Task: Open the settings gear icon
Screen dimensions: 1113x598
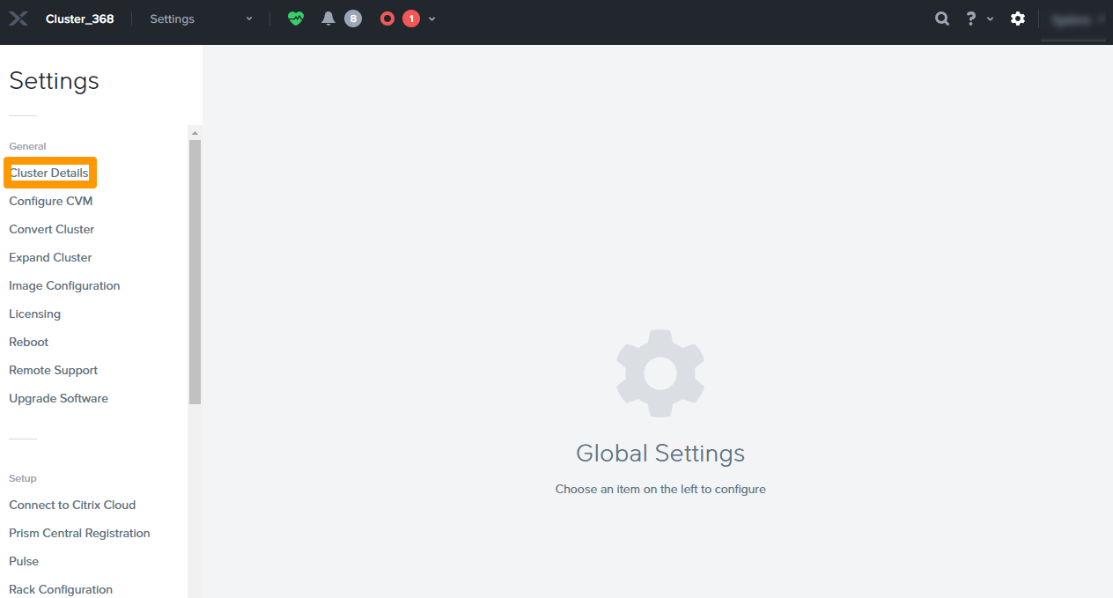Action: point(1018,18)
